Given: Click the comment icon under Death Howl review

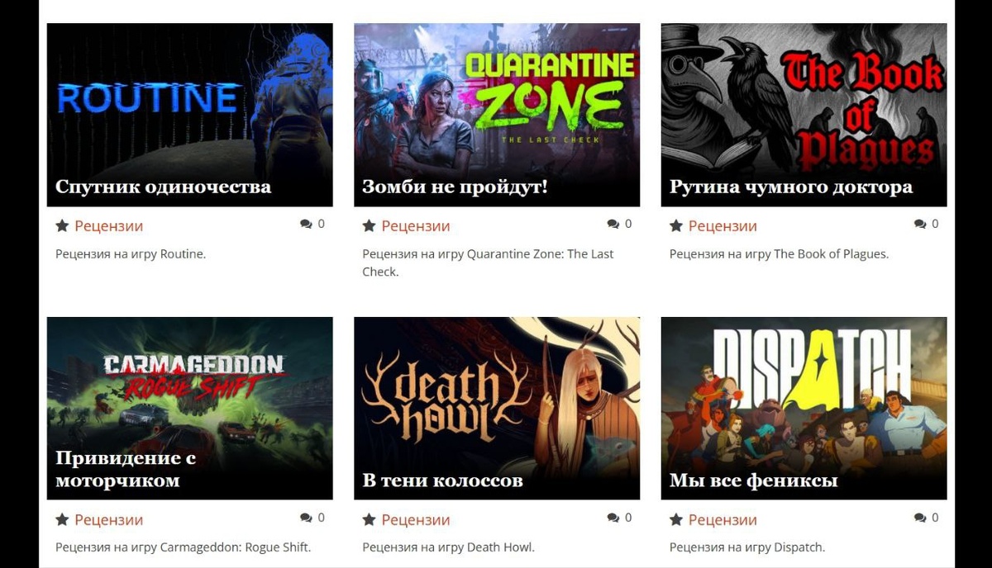Looking at the screenshot, I should [613, 518].
